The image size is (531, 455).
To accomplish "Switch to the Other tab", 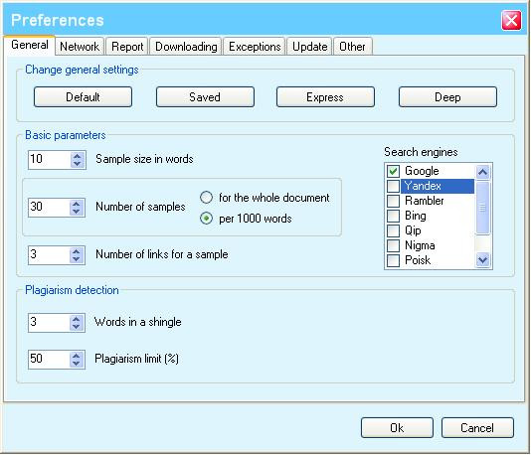I will pyautogui.click(x=353, y=46).
